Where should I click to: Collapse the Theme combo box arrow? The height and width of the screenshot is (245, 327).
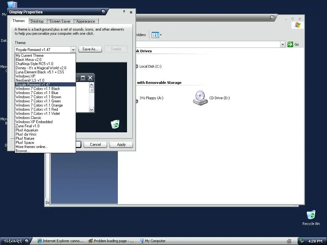73,49
